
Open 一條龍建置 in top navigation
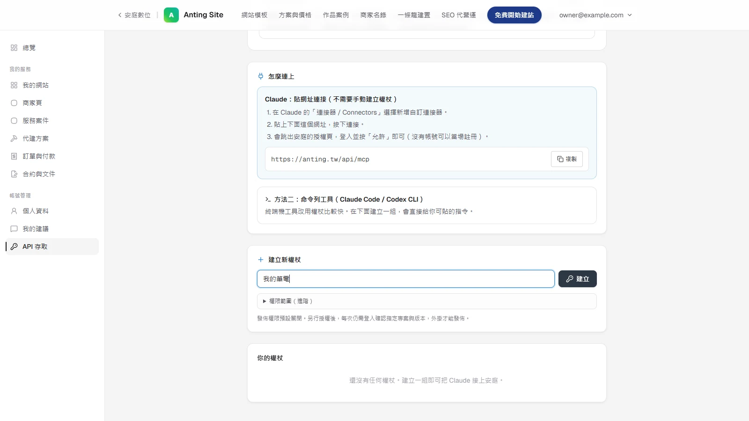click(x=414, y=15)
